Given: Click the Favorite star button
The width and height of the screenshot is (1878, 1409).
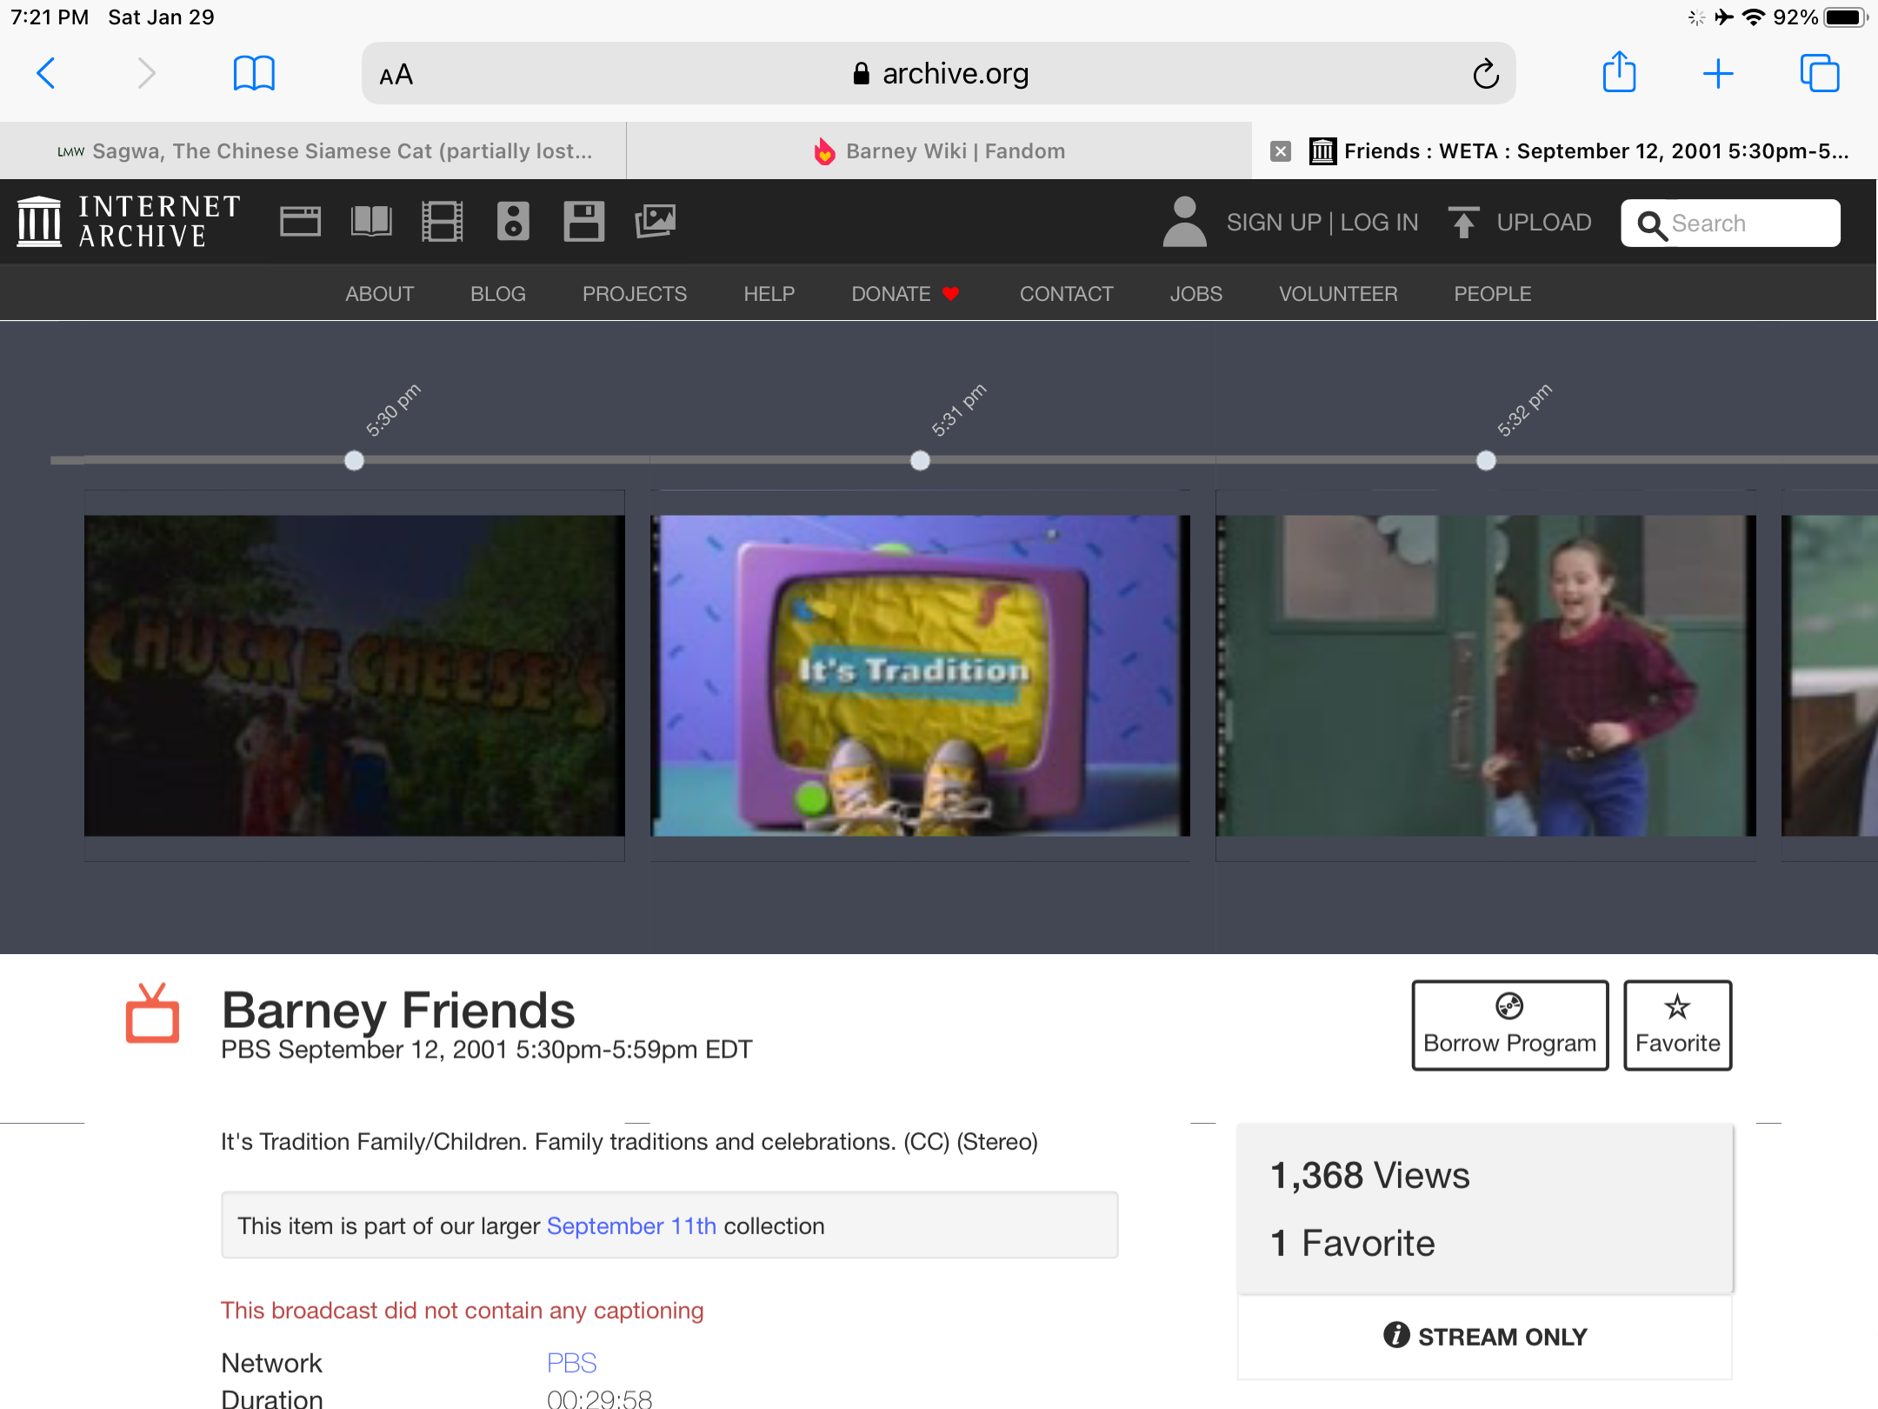Looking at the screenshot, I should click(1677, 1025).
